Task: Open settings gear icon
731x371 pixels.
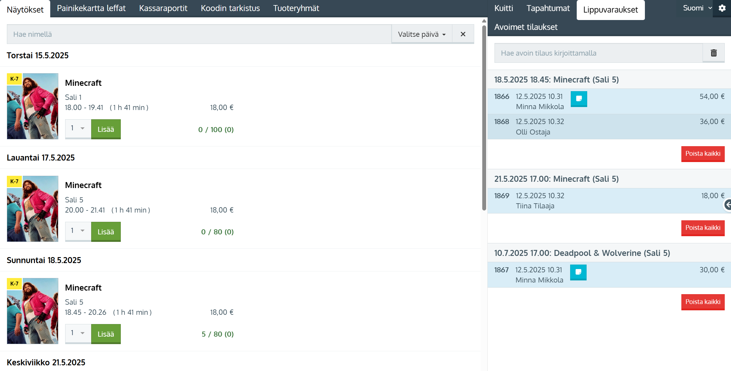Action: [x=722, y=8]
